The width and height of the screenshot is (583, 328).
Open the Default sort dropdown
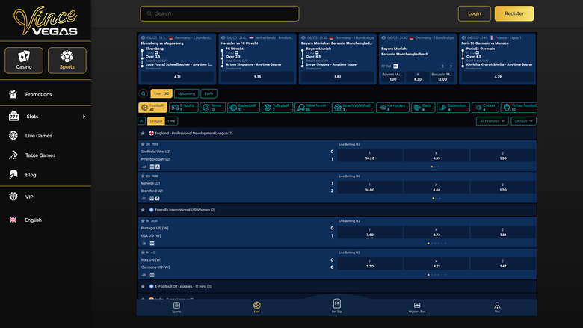pyautogui.click(x=523, y=120)
